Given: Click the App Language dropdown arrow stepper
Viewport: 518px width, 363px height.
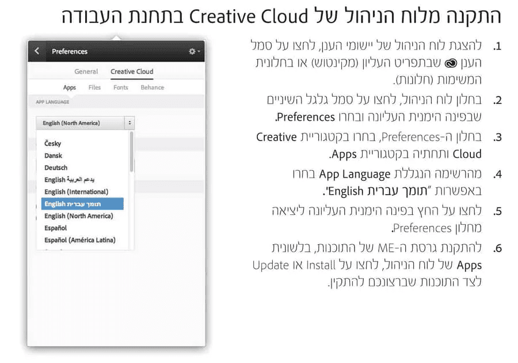Looking at the screenshot, I should tap(129, 123).
